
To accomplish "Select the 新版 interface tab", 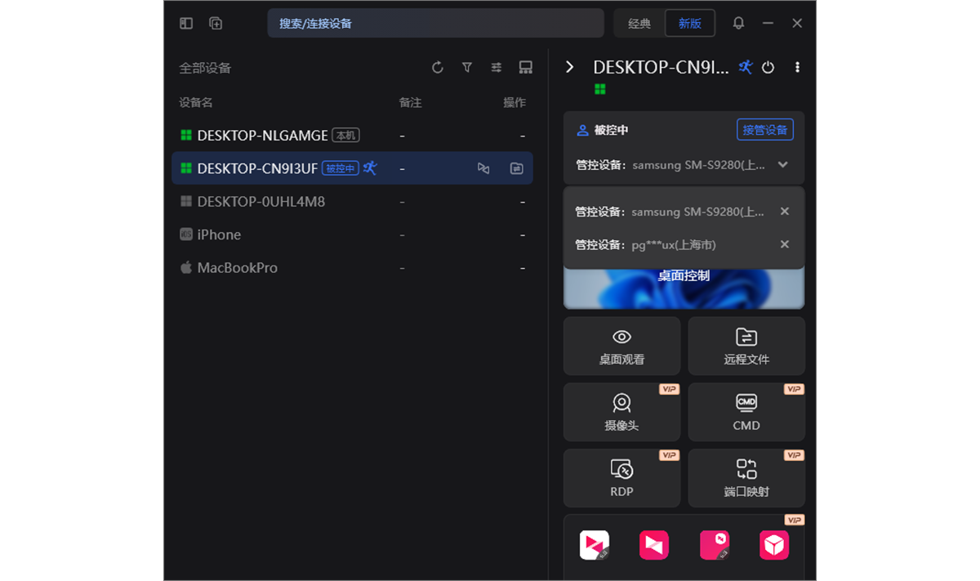I will coord(690,23).
